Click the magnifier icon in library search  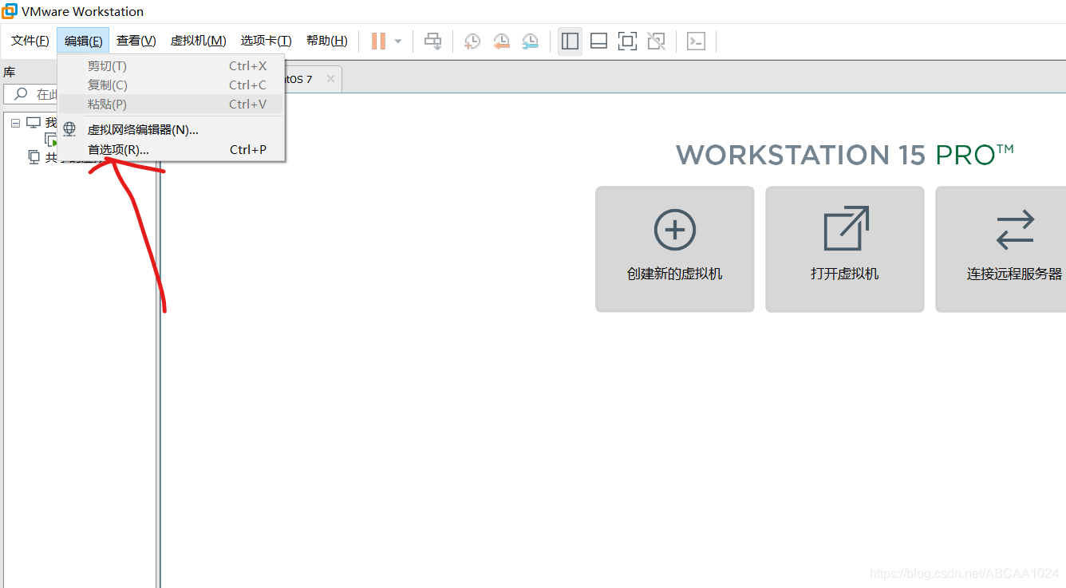click(x=21, y=94)
